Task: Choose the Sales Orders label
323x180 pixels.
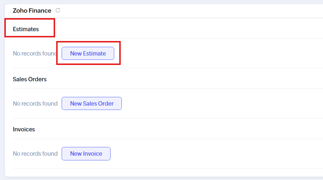Action: coord(30,79)
